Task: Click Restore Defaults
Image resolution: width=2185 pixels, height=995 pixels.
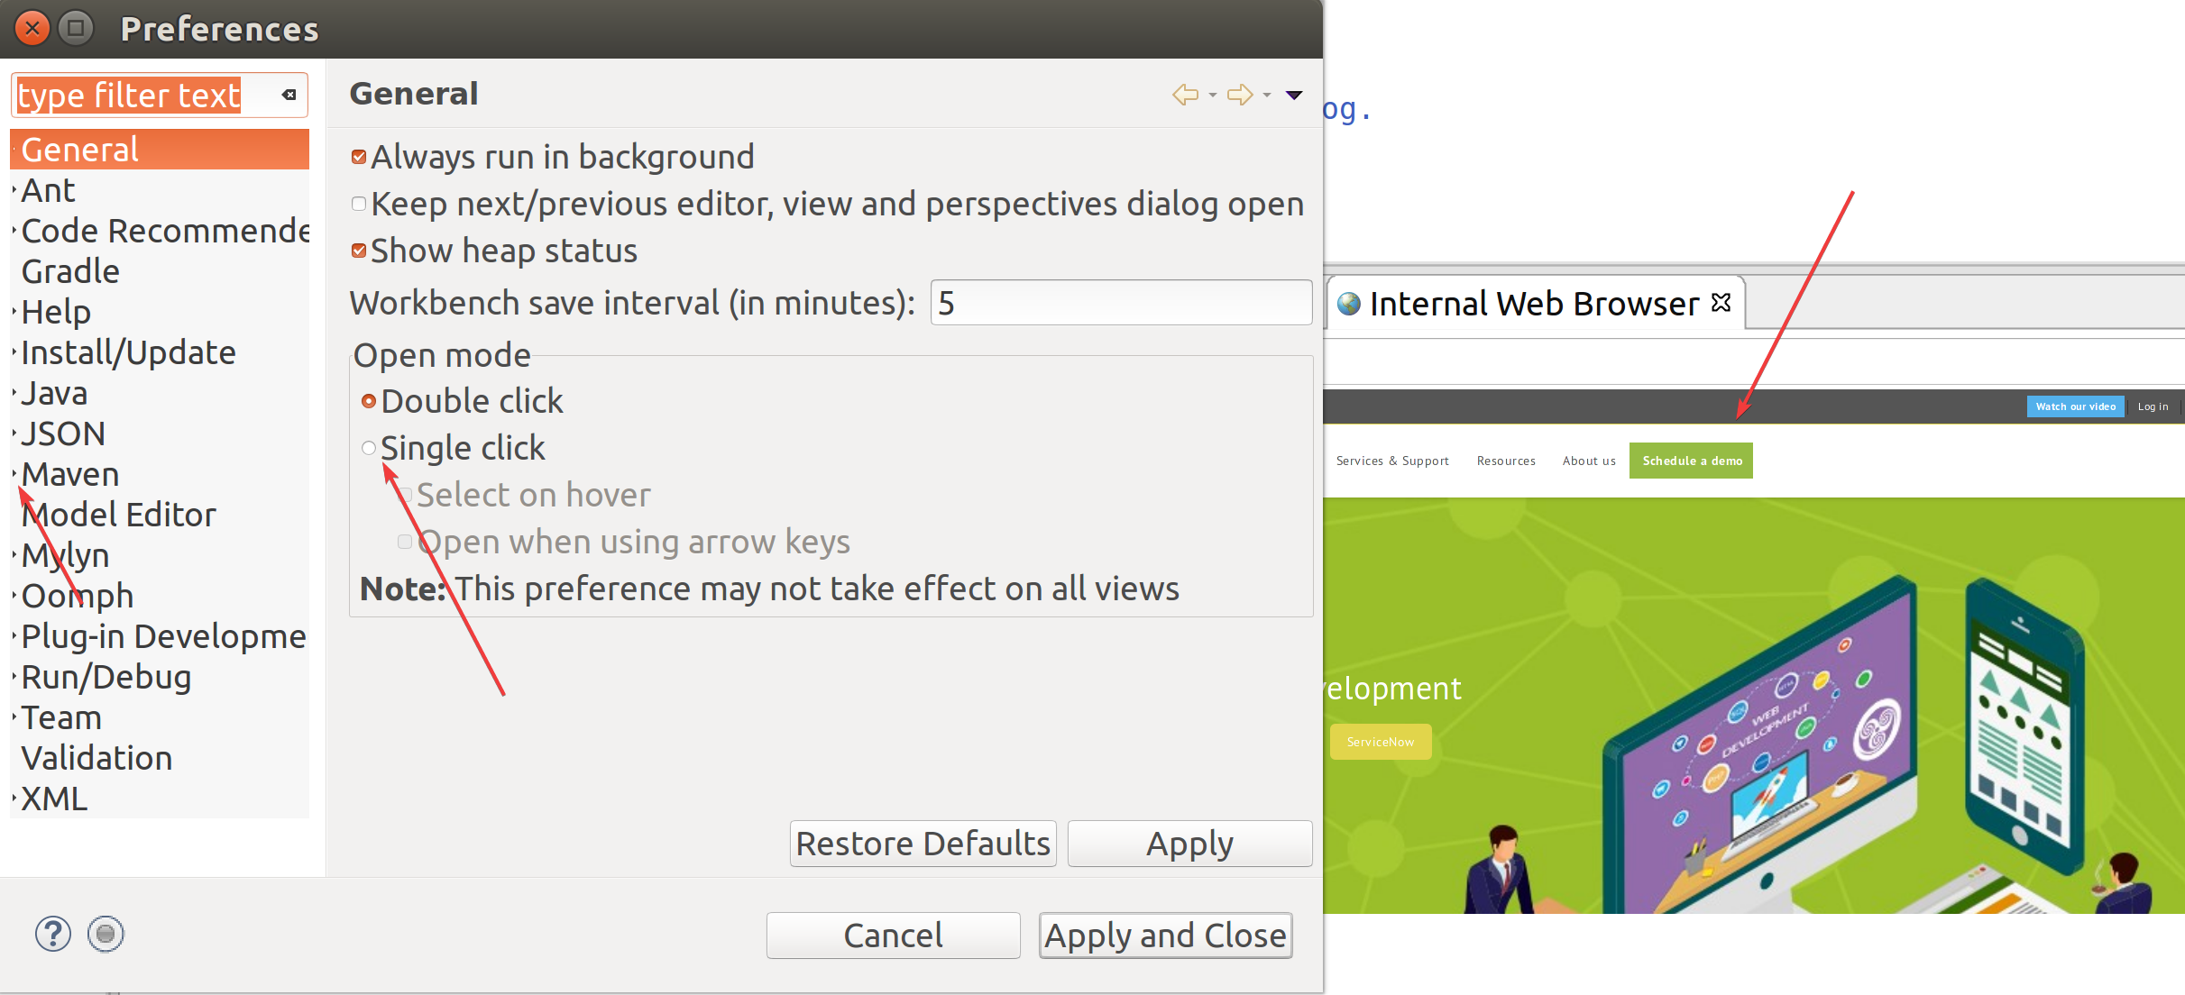Action: 922,843
